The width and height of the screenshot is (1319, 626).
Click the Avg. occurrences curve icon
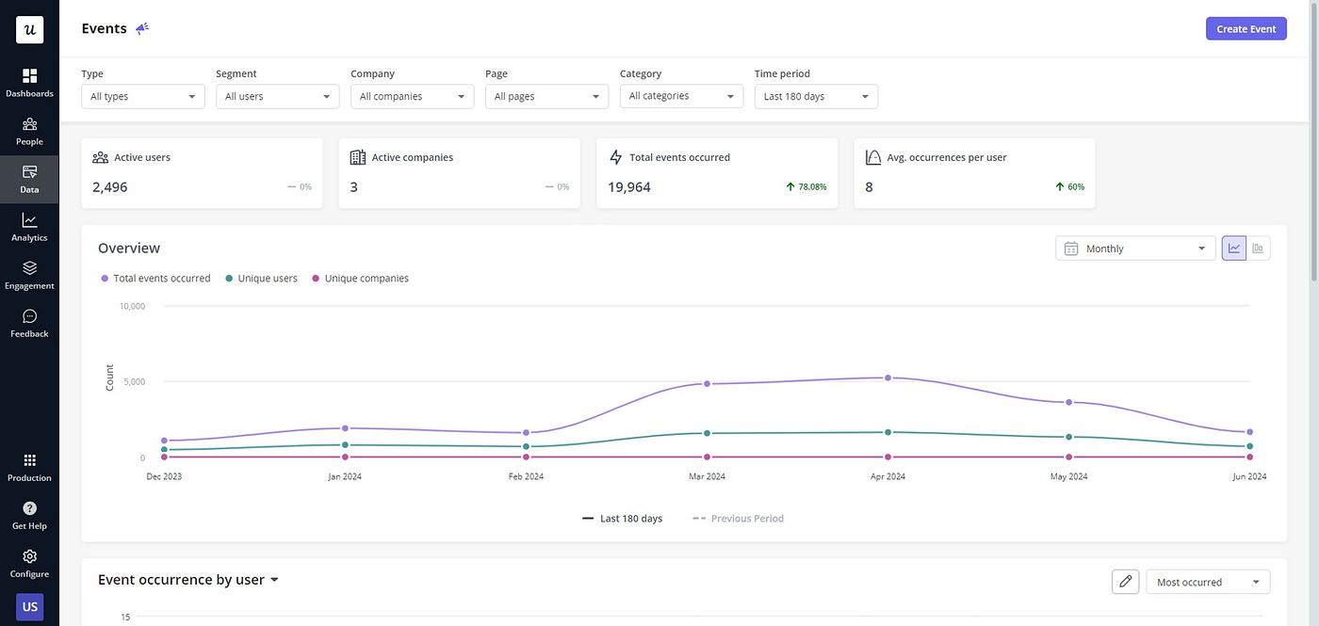872,157
